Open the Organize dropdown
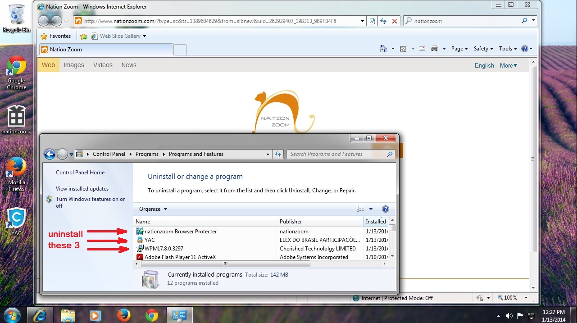 153,209
